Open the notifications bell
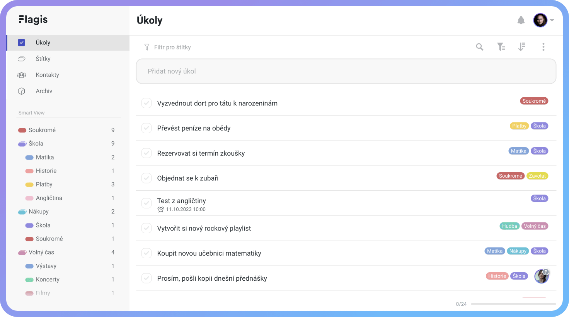 (521, 20)
